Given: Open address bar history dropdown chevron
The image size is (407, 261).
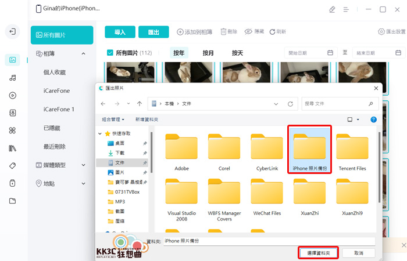Looking at the screenshot, I should pyautogui.click(x=276, y=104).
